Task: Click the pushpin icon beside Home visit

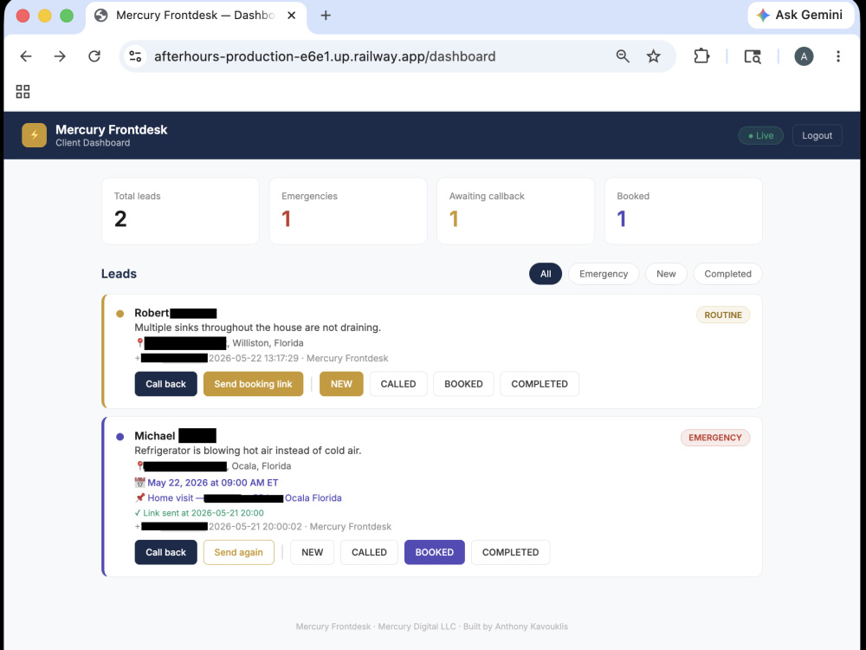Action: [x=140, y=498]
